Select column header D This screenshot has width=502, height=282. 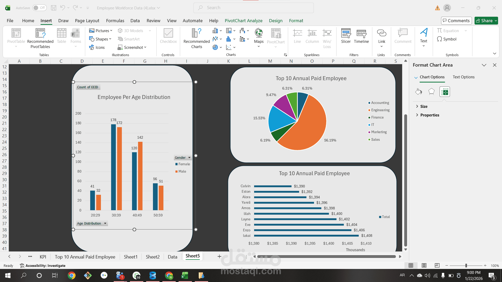(82, 61)
